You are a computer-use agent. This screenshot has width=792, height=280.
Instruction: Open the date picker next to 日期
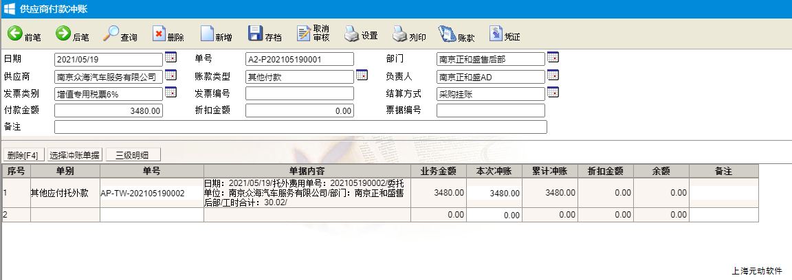(170, 58)
